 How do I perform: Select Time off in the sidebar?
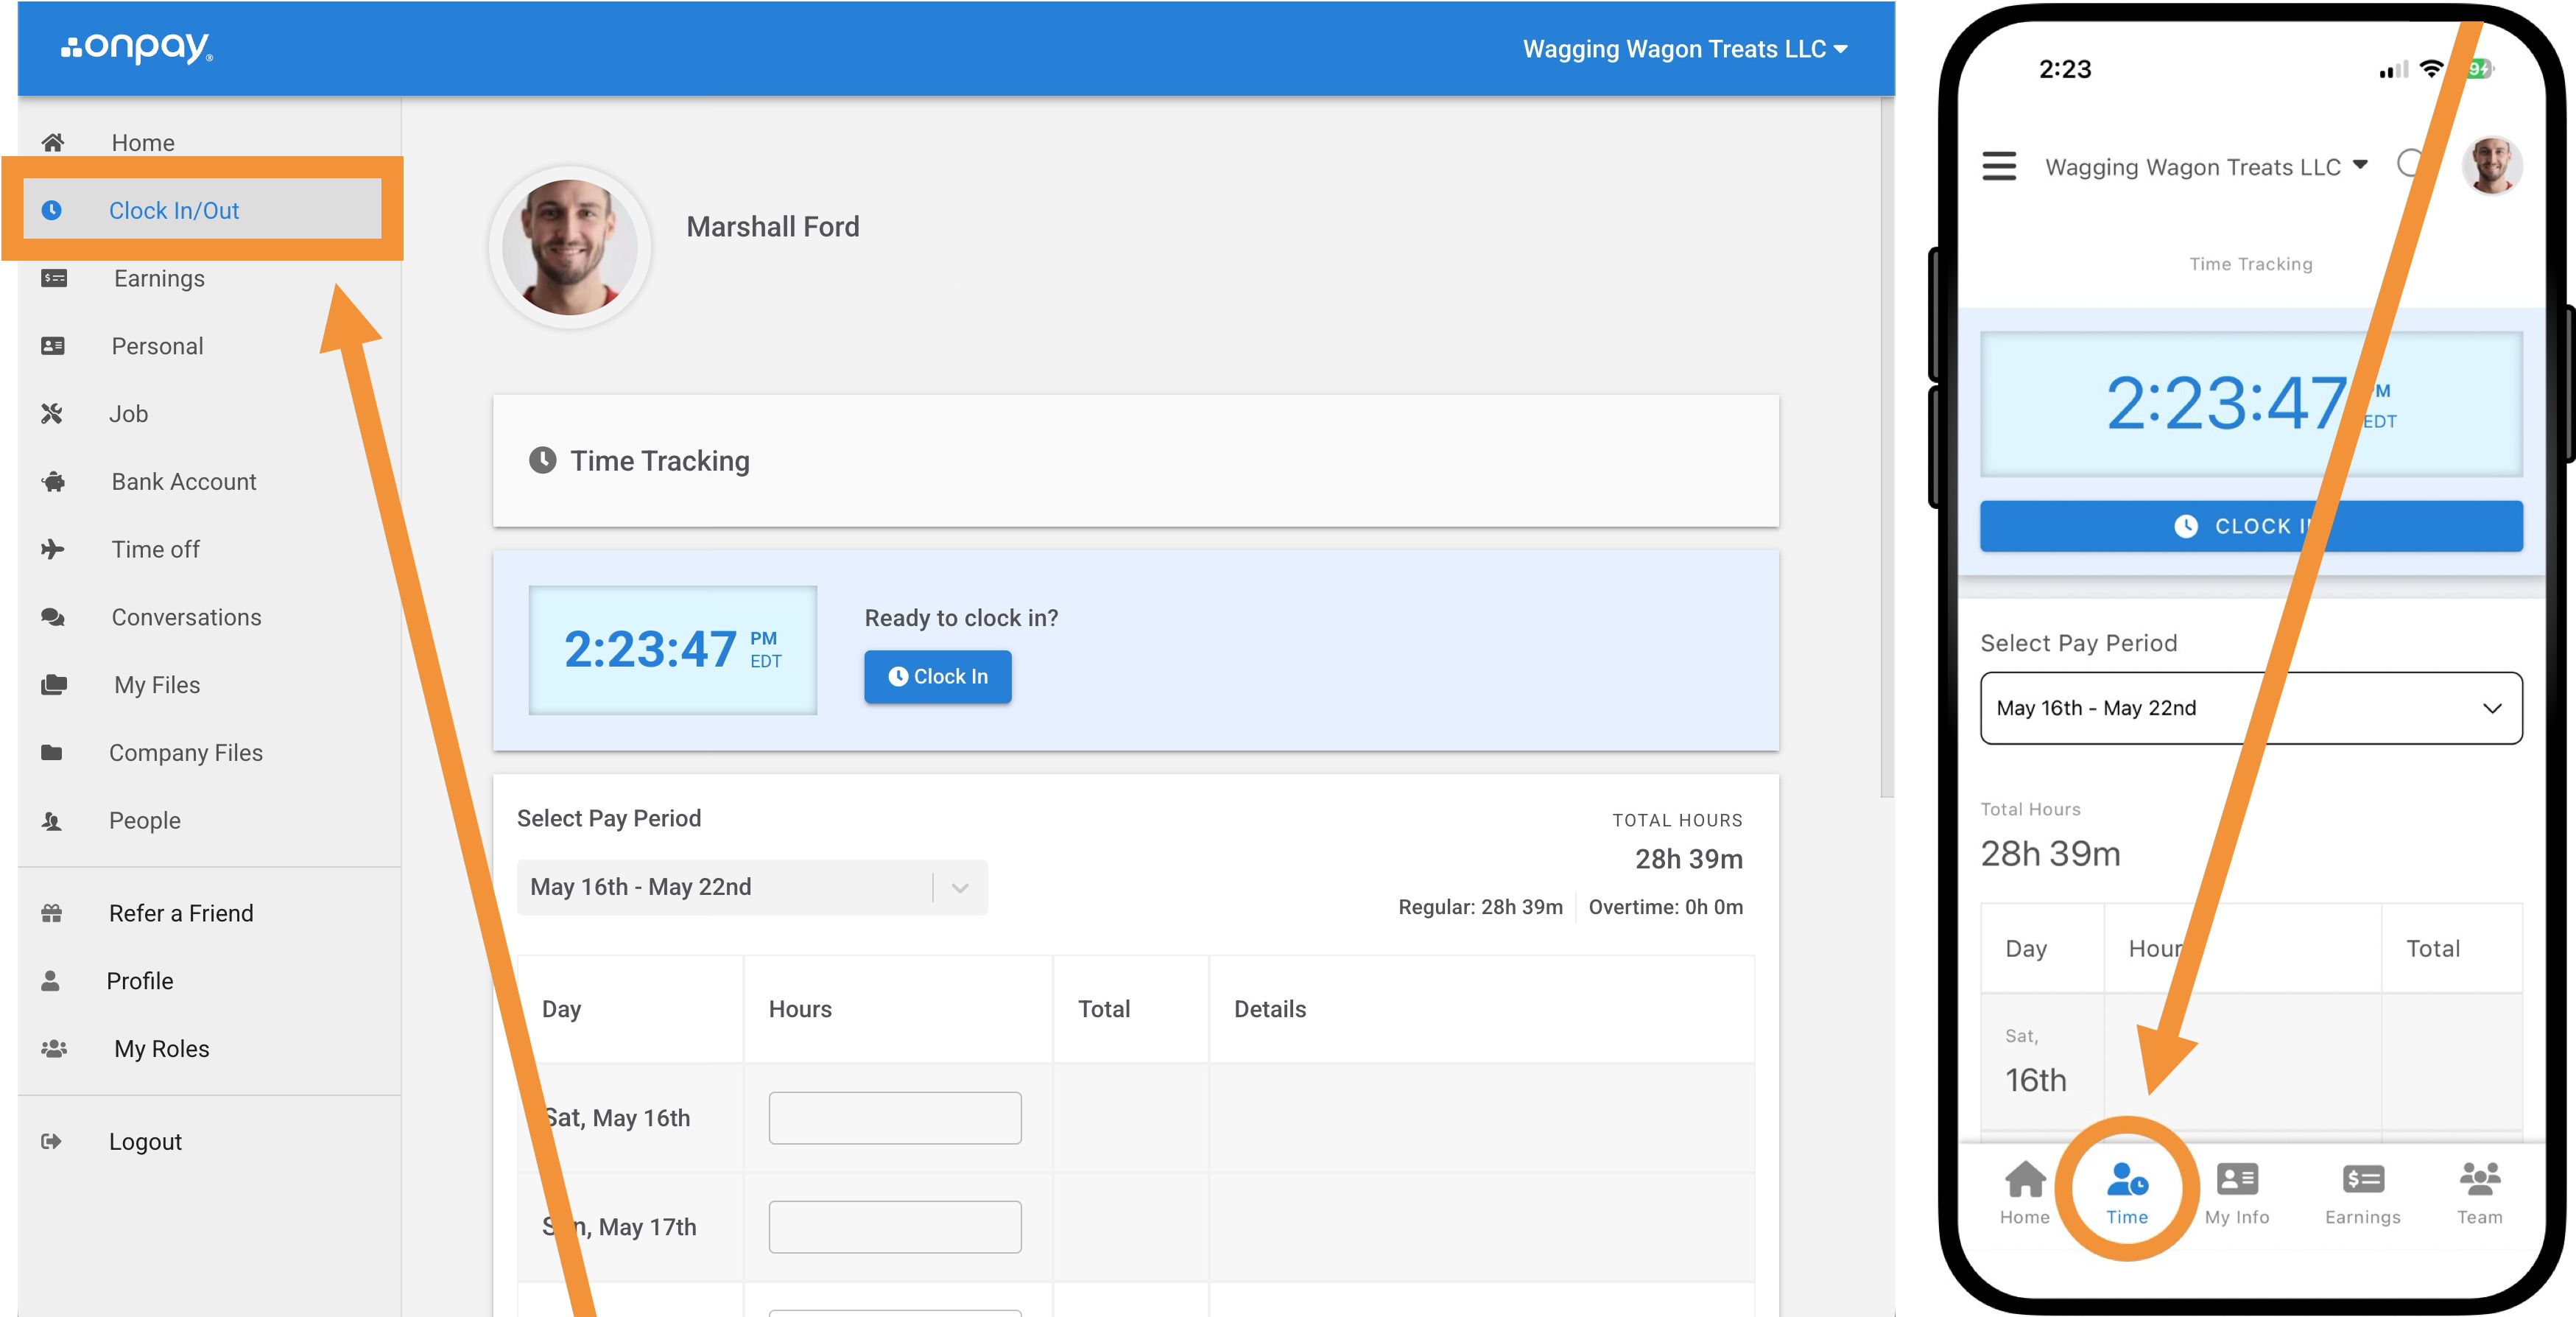(156, 549)
